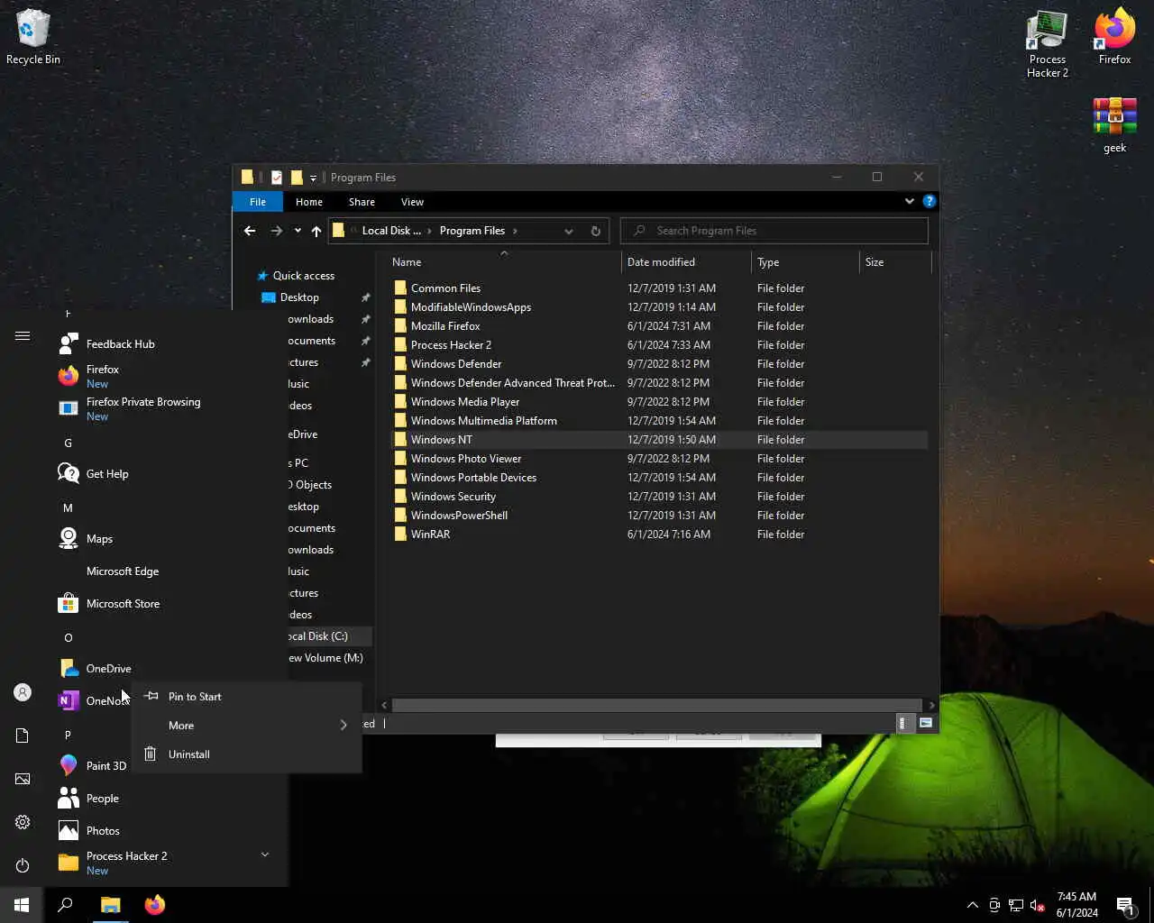Open the notification center icon
This screenshot has height=923, width=1154.
[x=1125, y=905]
